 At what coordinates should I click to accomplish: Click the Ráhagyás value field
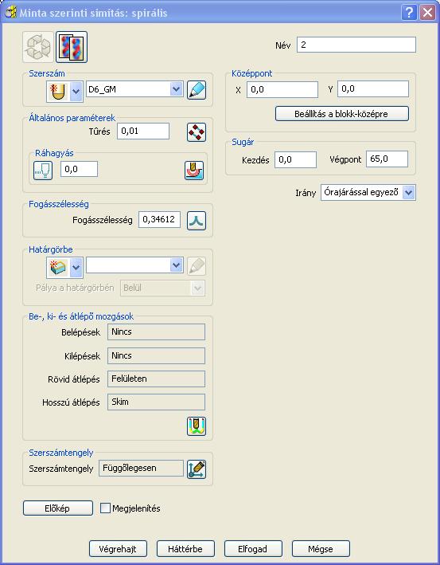[x=79, y=169]
